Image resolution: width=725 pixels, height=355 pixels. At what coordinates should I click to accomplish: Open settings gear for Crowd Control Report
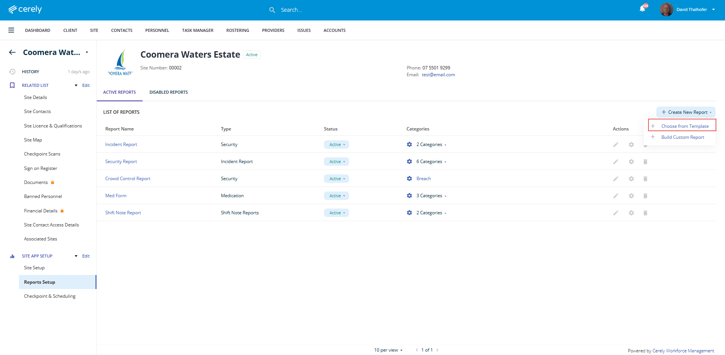(x=631, y=179)
